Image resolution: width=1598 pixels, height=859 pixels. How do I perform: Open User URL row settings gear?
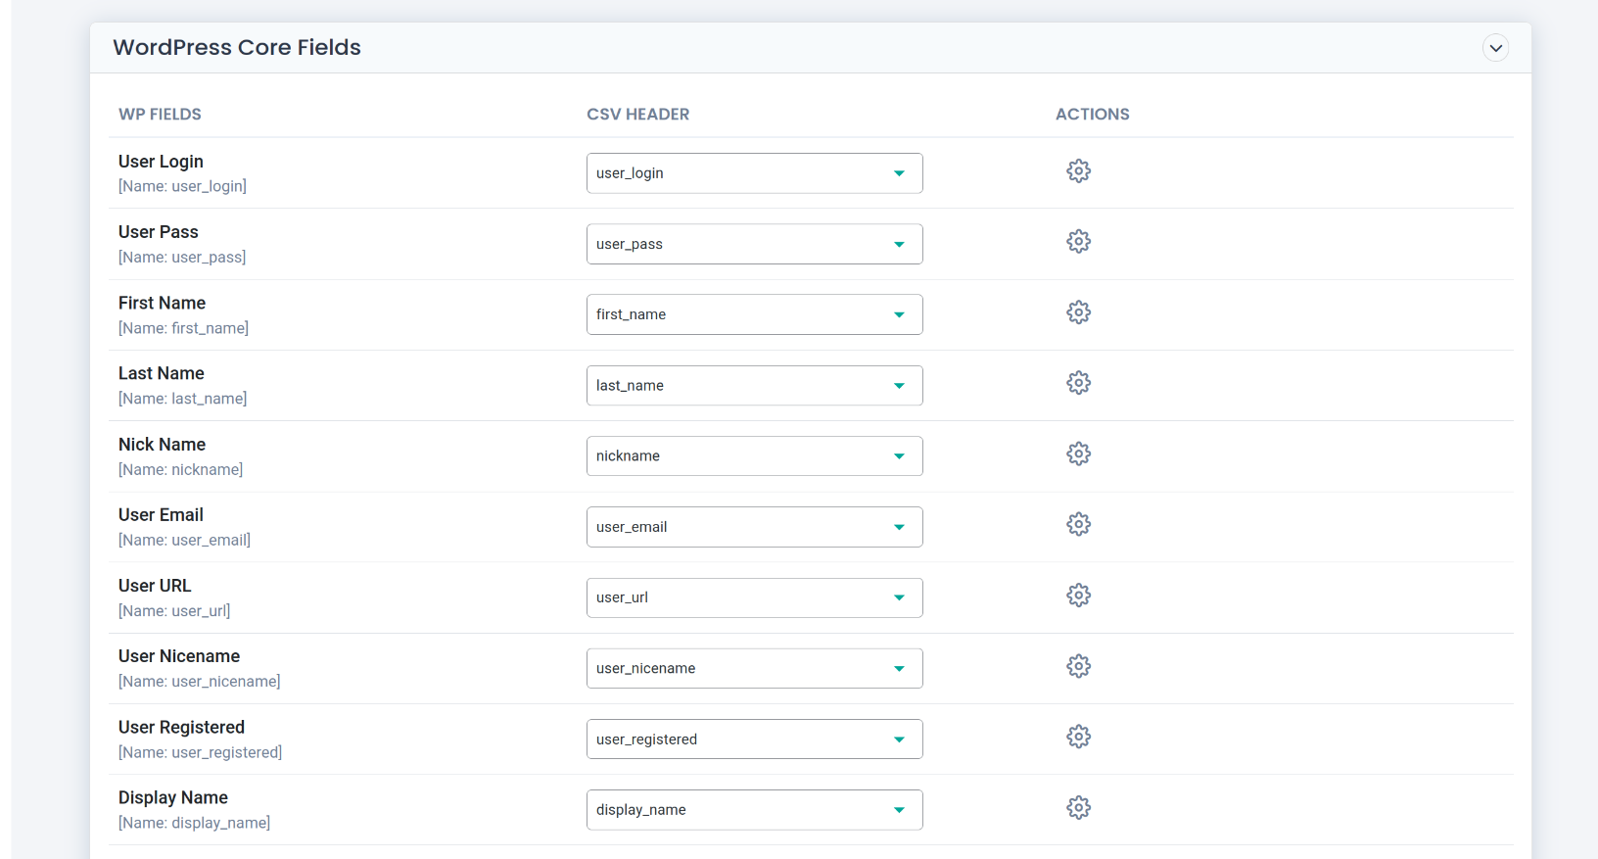[1078, 596]
